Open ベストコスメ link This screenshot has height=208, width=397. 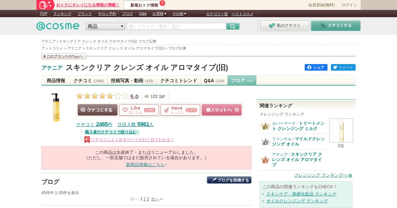click(242, 14)
